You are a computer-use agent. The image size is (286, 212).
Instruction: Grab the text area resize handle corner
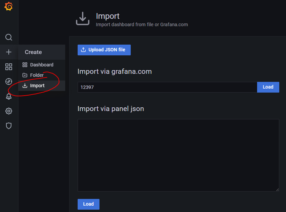277,190
